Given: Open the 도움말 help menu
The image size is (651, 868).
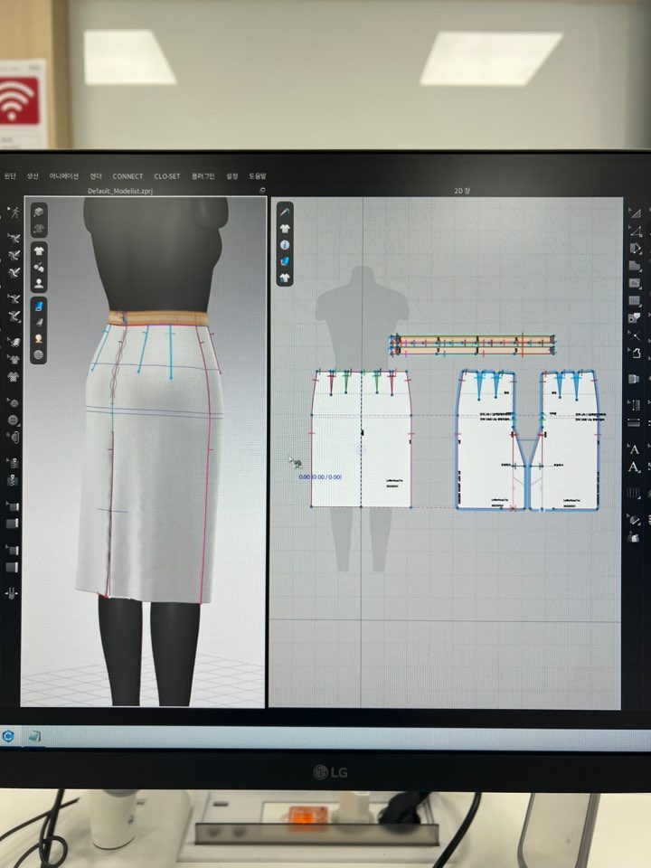Looking at the screenshot, I should pyautogui.click(x=257, y=176).
